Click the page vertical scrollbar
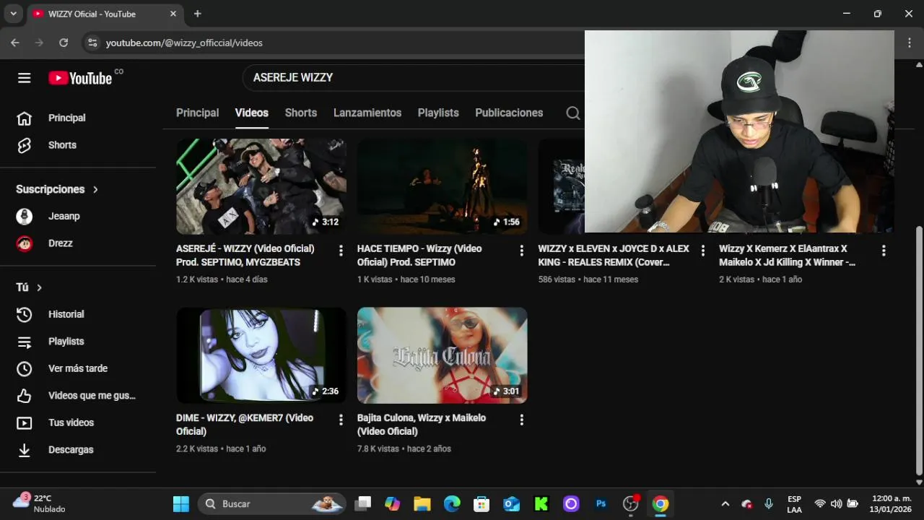This screenshot has width=924, height=520. [x=919, y=350]
